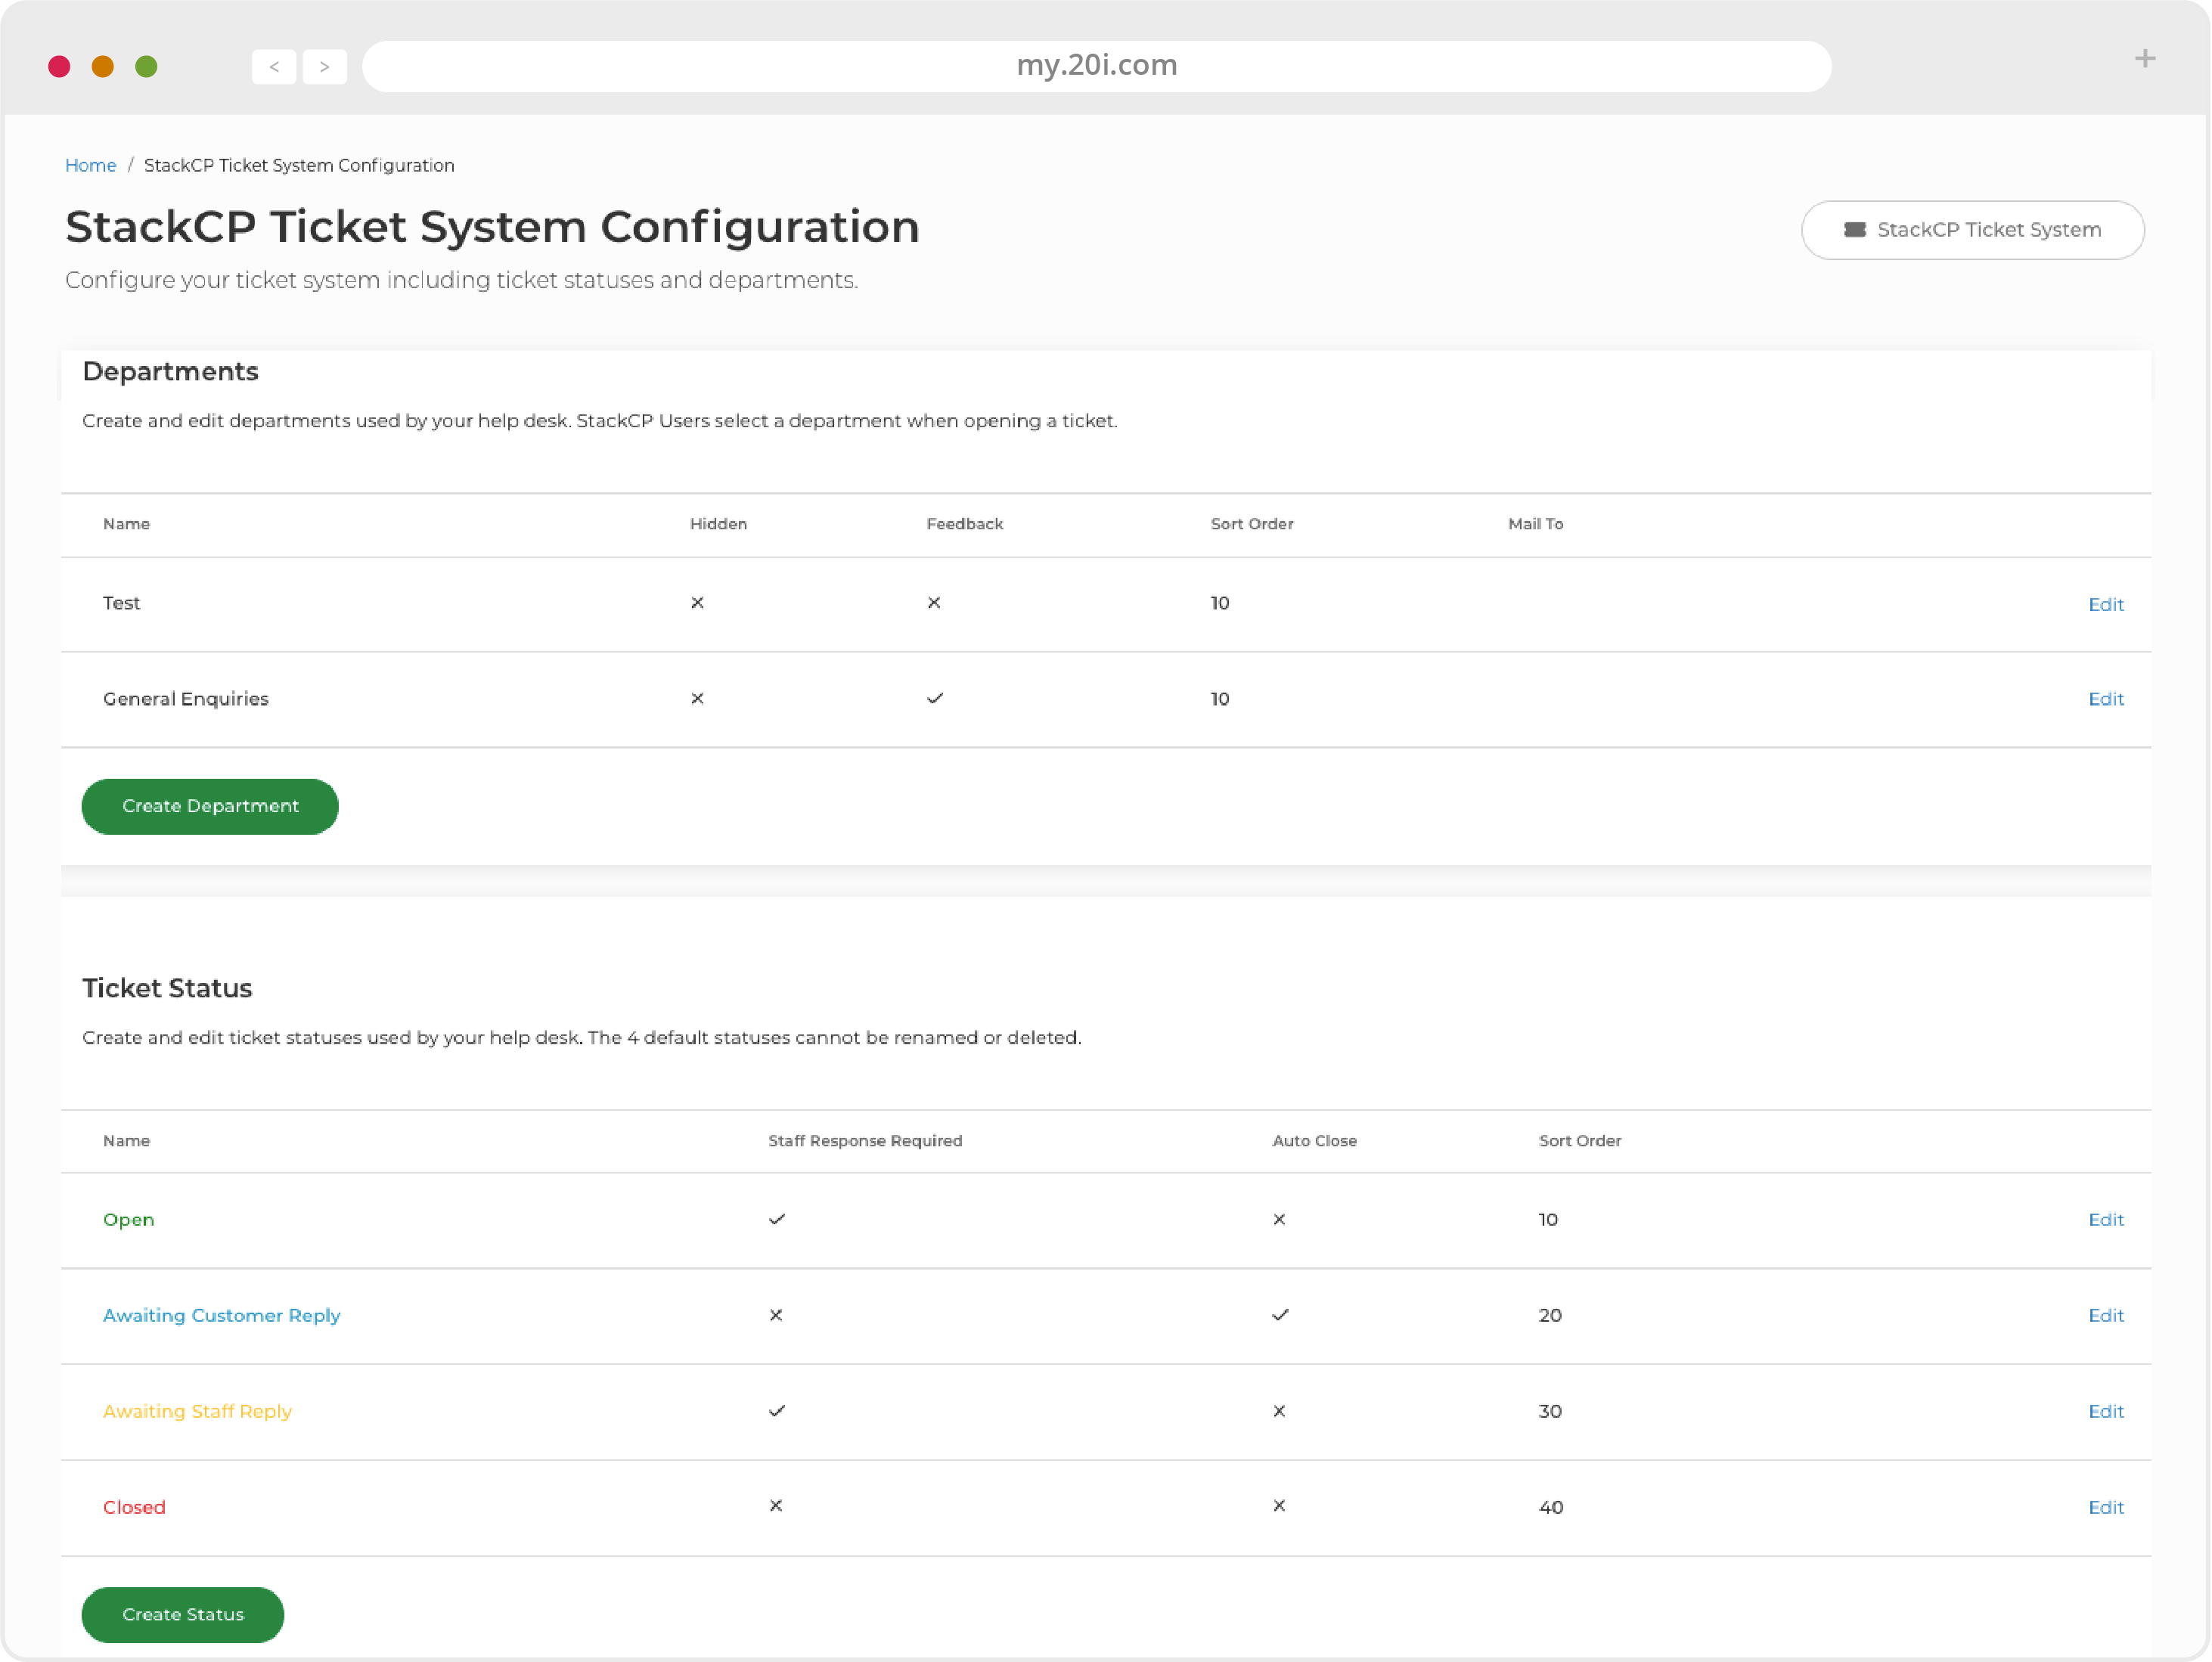Click the StackCP Ticket System icon button
Screen dimensions: 2212x1662
[1854, 228]
